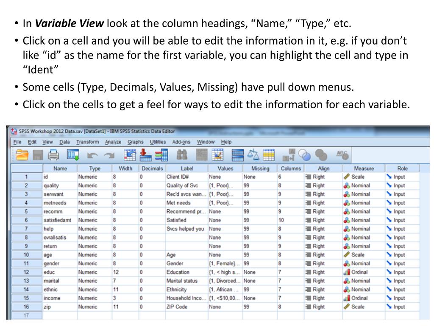Click the Decimals column header
Viewport: 434px width, 326px height.
point(152,168)
